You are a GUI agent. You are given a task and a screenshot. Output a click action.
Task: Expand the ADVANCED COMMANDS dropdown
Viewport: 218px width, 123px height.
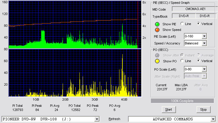click(213, 119)
